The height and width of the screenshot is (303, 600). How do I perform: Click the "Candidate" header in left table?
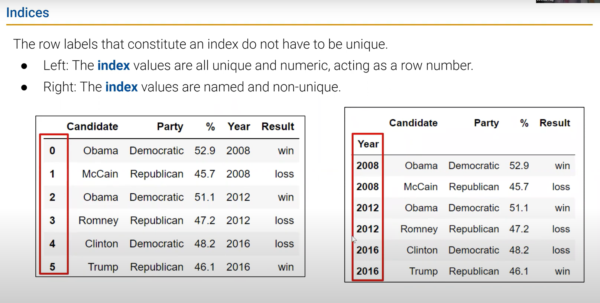[x=92, y=126]
